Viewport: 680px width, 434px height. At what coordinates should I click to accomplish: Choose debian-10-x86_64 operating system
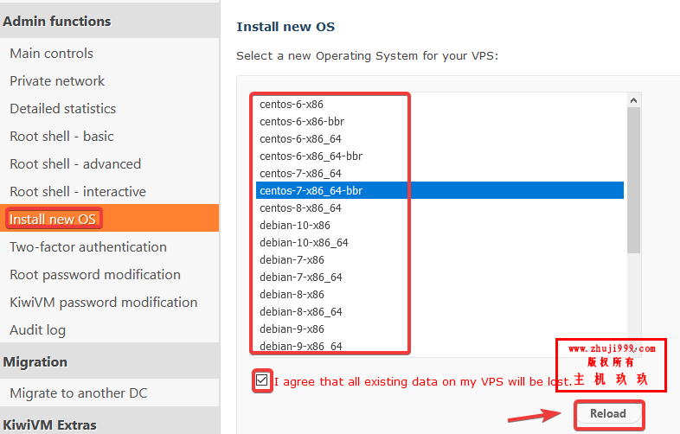(439, 242)
